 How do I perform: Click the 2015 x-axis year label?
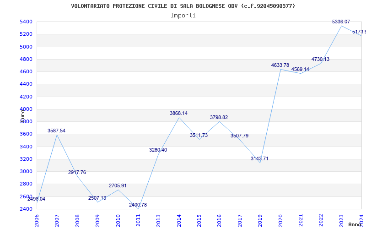(x=199, y=221)
